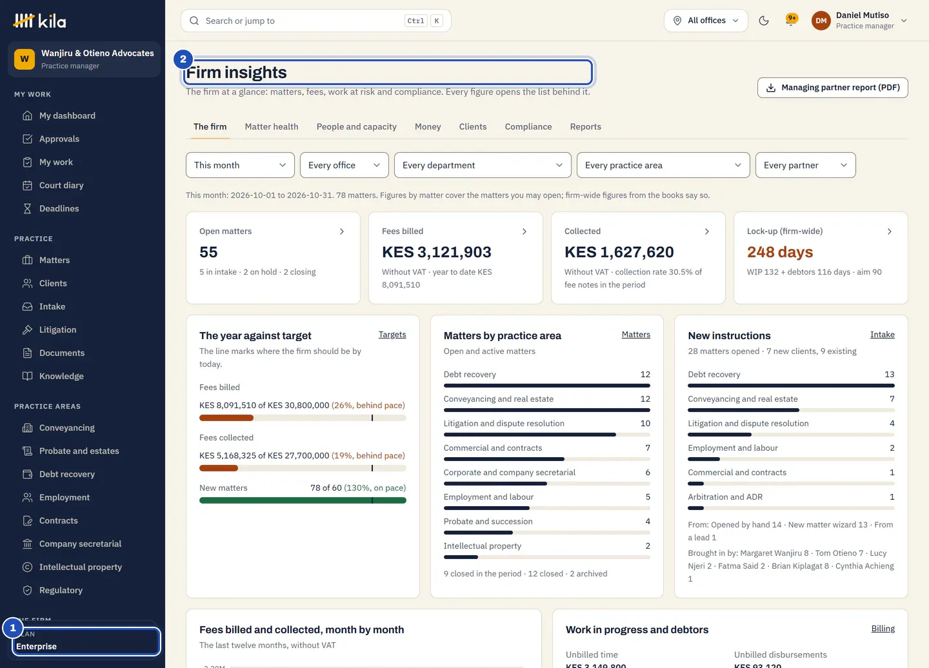Screen dimensions: 929x668
Task: Click the Litigation gavel icon
Action: 27,329
